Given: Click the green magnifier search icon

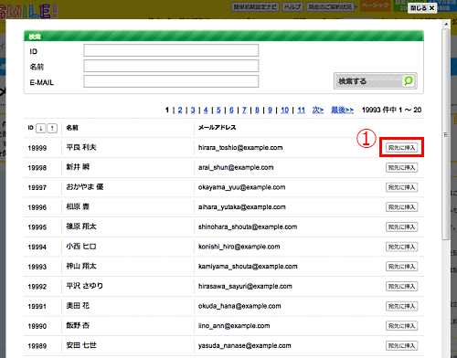Looking at the screenshot, I should 409,81.
